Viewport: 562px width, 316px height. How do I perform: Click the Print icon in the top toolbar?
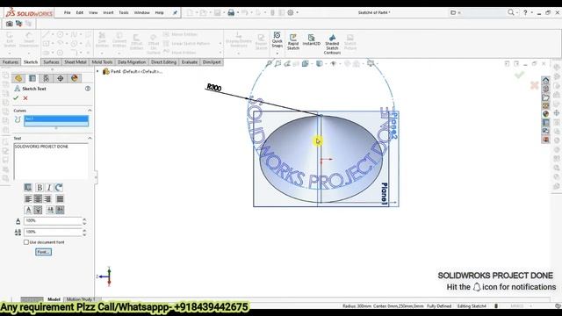(x=231, y=12)
